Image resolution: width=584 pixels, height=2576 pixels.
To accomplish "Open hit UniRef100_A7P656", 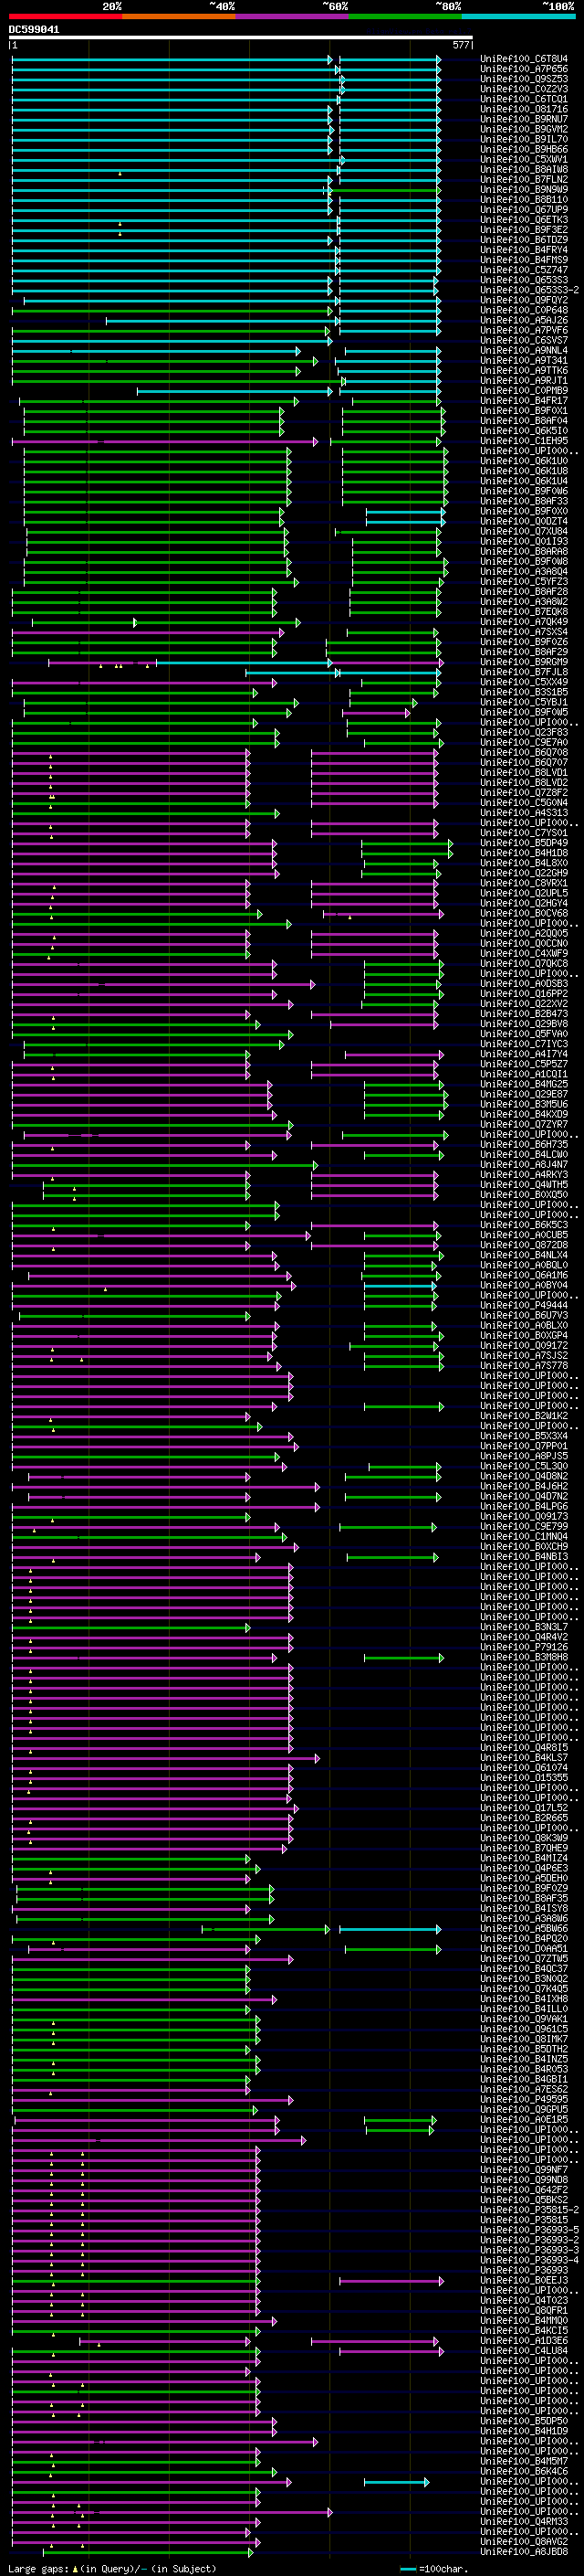I will [x=523, y=69].
